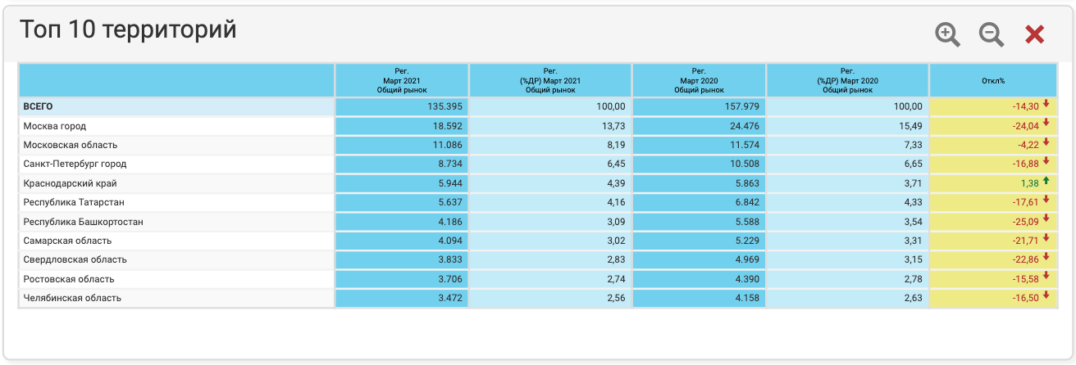Click the red arrow for Республика Татарстан
This screenshot has height=365, width=1076.
pos(1046,201)
